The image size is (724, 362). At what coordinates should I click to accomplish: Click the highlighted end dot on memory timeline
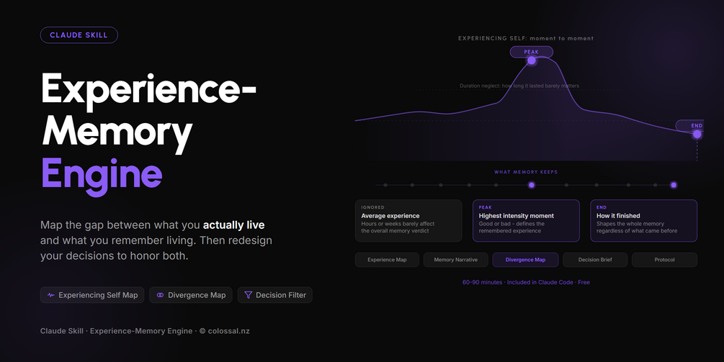(x=674, y=185)
